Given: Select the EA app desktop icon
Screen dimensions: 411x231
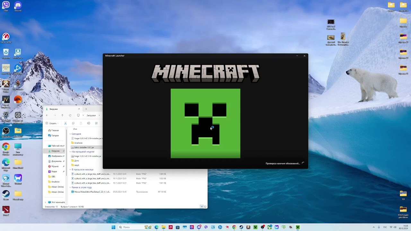Looking at the screenshot, I should (x=18, y=101).
